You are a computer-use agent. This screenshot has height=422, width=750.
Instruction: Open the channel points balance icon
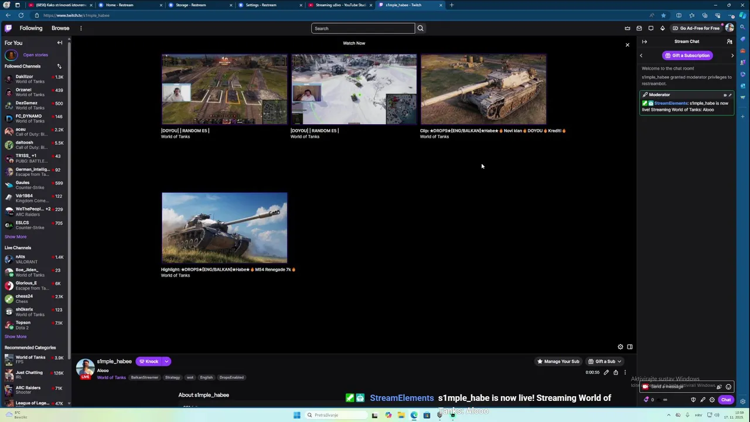coord(649,400)
